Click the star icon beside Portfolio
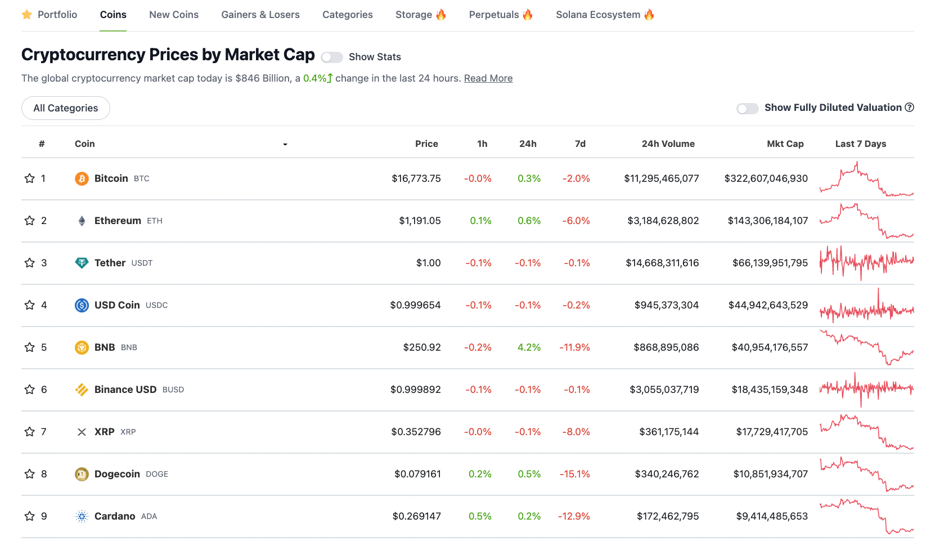 [x=26, y=14]
